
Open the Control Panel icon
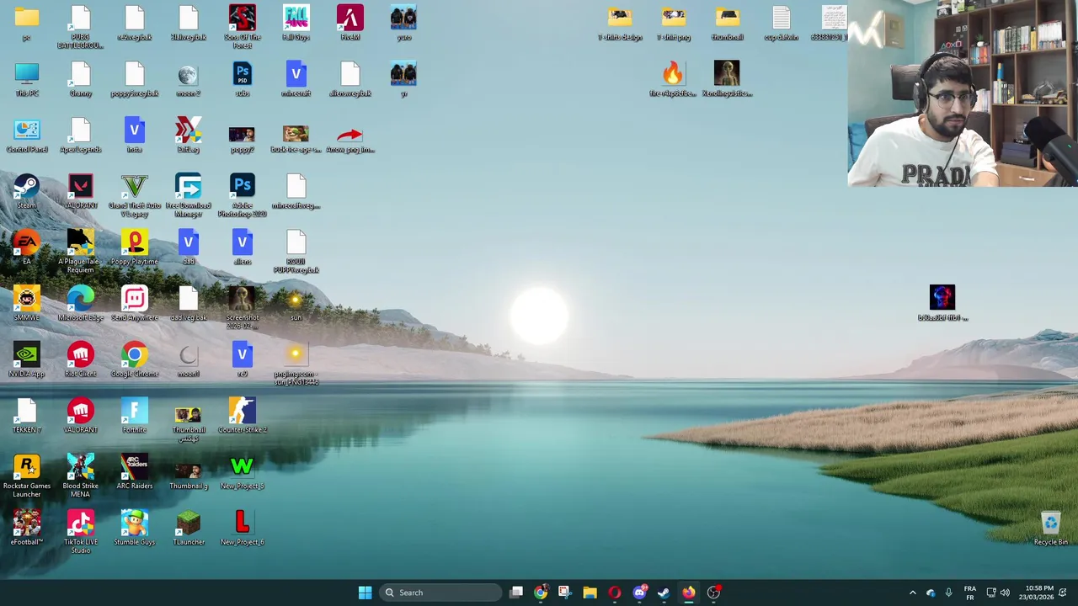pos(26,135)
